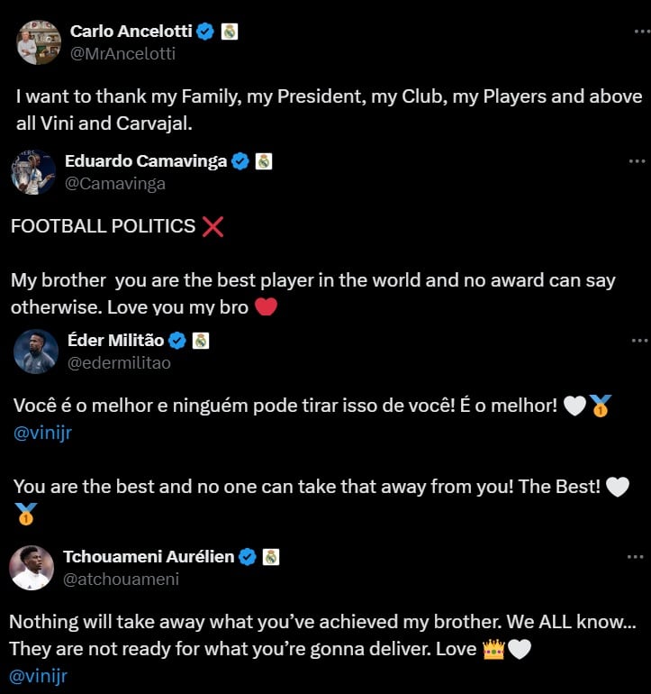651x694 pixels.
Task: Expand more options on Tchouameni's tweet
Action: (637, 558)
